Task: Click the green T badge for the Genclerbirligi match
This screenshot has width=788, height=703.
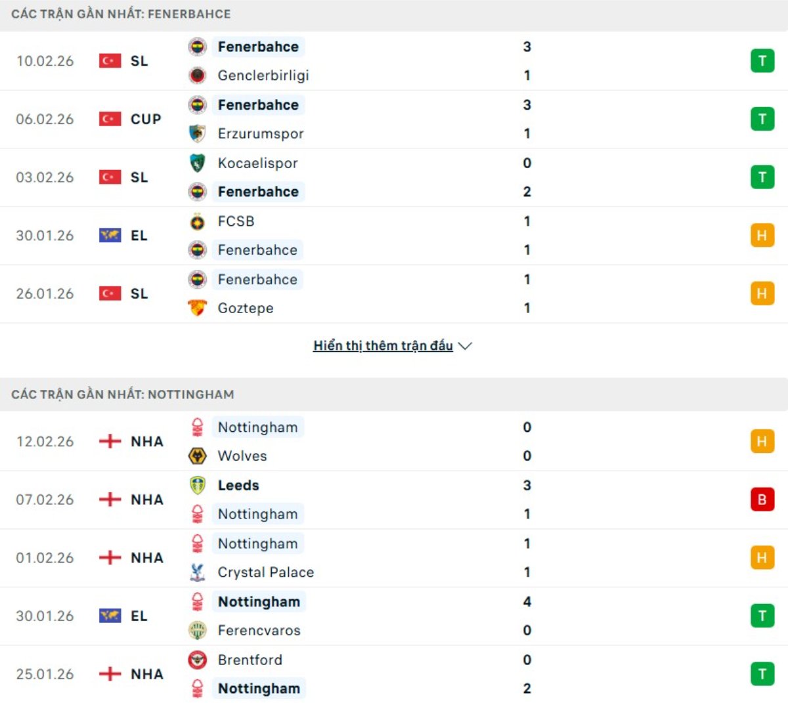Action: click(x=762, y=60)
